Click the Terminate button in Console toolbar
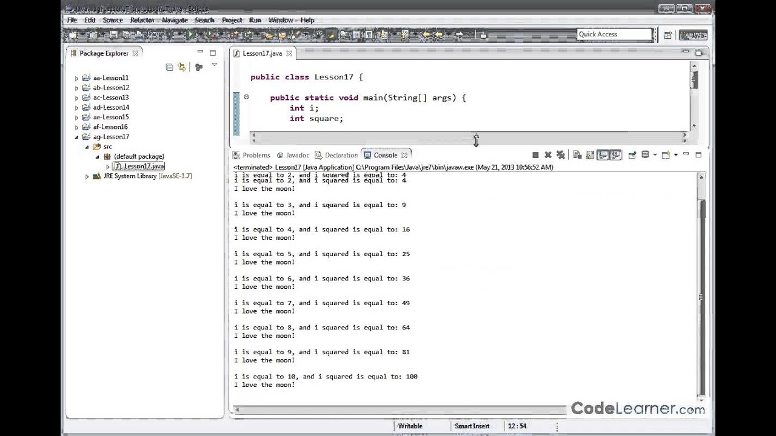 pos(535,155)
